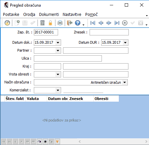Open the Nastavitve menu
Screen dimensions: 149x145
[x=72, y=15]
